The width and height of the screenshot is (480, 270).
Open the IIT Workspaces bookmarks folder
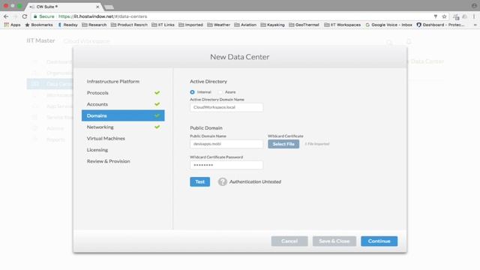click(x=342, y=25)
